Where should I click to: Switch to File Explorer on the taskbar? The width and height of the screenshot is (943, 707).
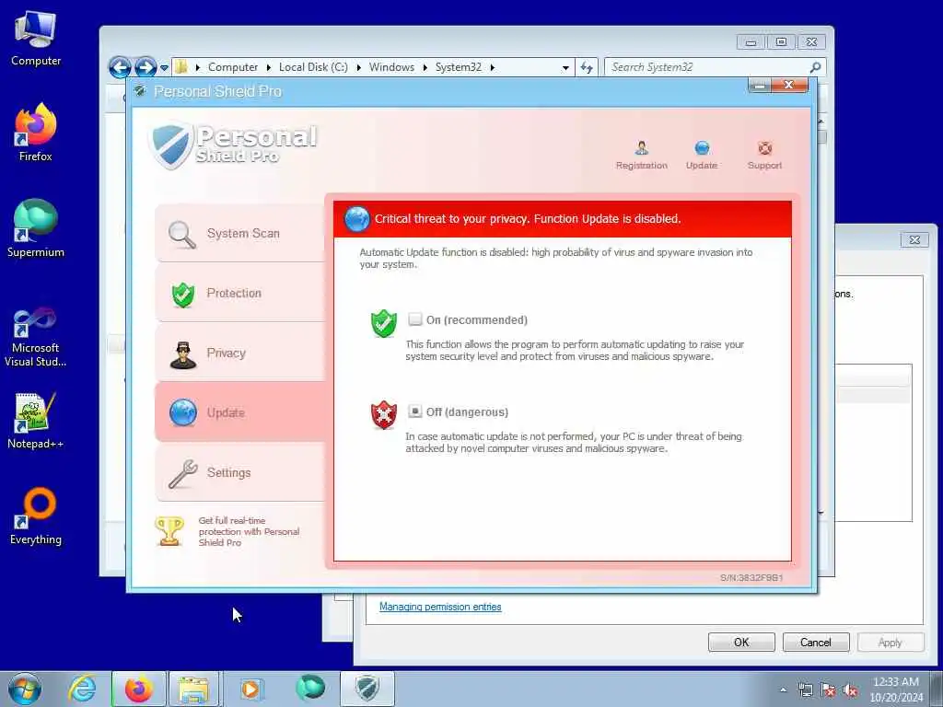tap(193, 689)
